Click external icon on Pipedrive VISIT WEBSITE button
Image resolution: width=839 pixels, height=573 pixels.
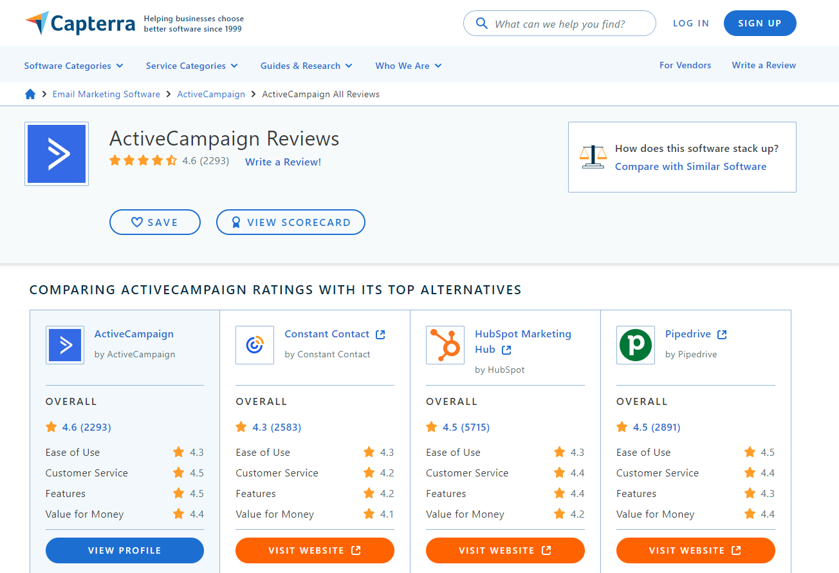click(737, 550)
